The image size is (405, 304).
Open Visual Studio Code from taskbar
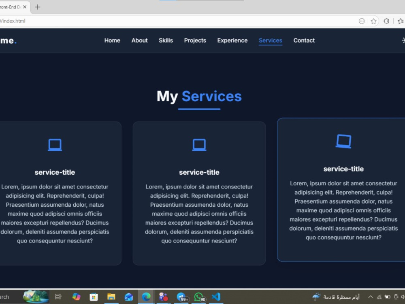[216, 297]
